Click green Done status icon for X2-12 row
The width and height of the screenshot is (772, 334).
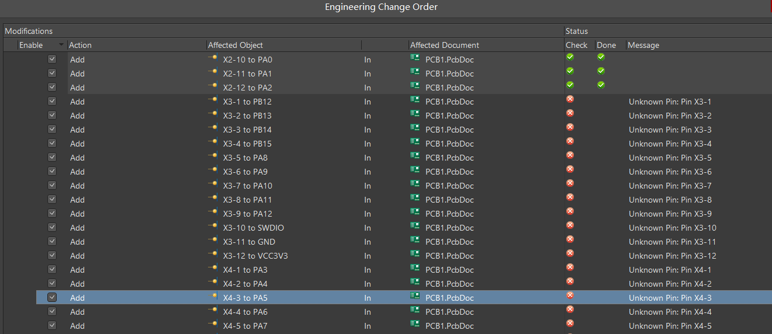click(x=601, y=85)
